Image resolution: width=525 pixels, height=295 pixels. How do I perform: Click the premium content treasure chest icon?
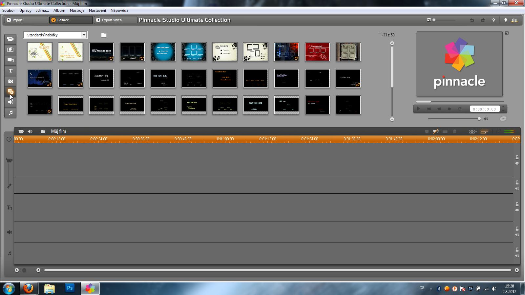click(x=514, y=20)
